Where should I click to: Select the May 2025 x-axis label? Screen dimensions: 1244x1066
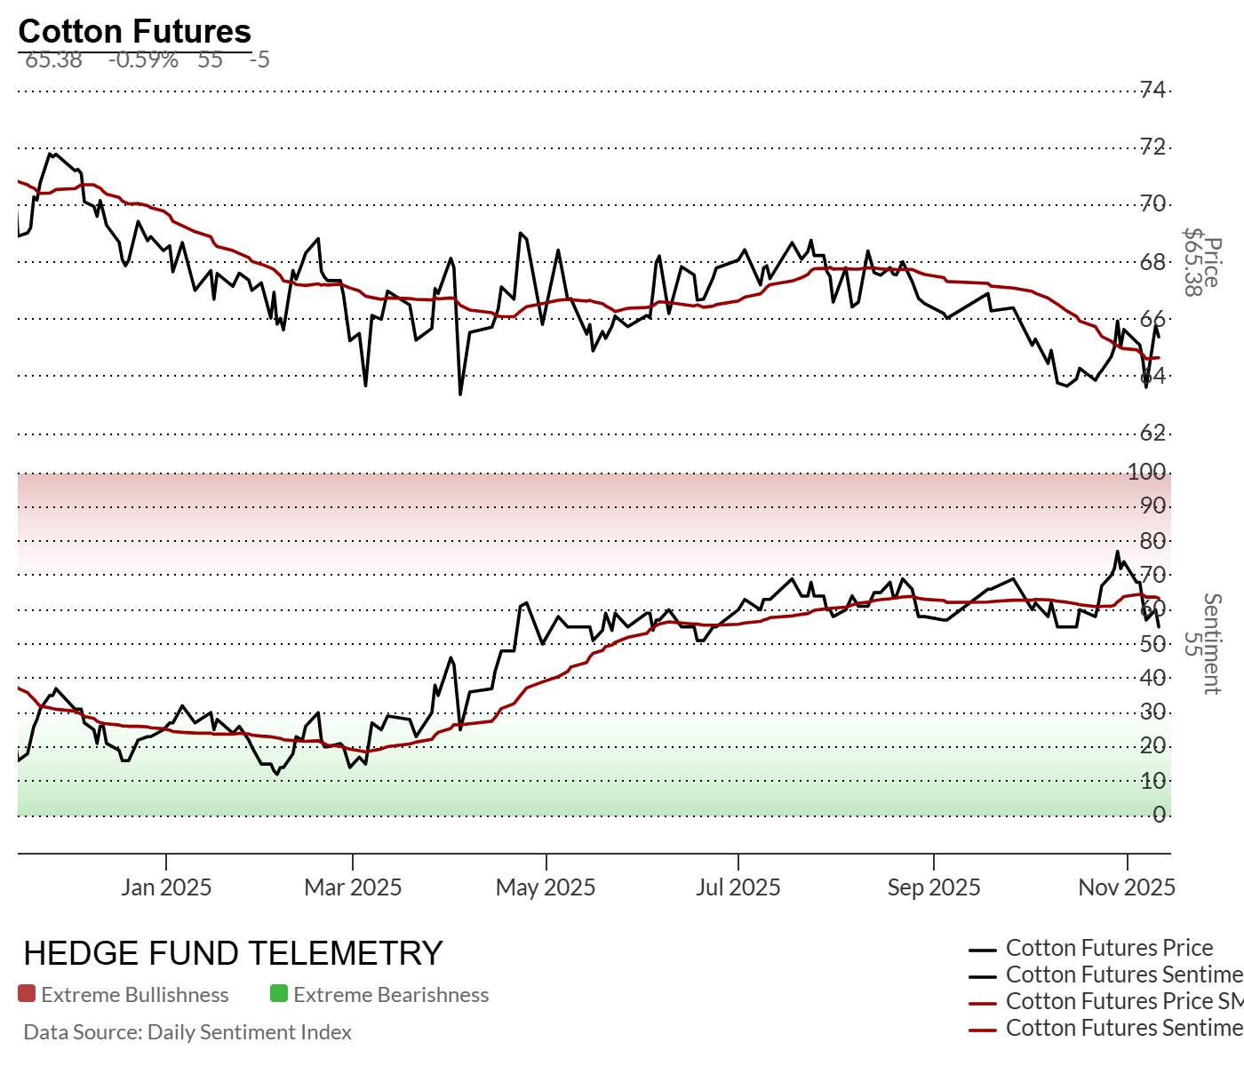click(546, 887)
